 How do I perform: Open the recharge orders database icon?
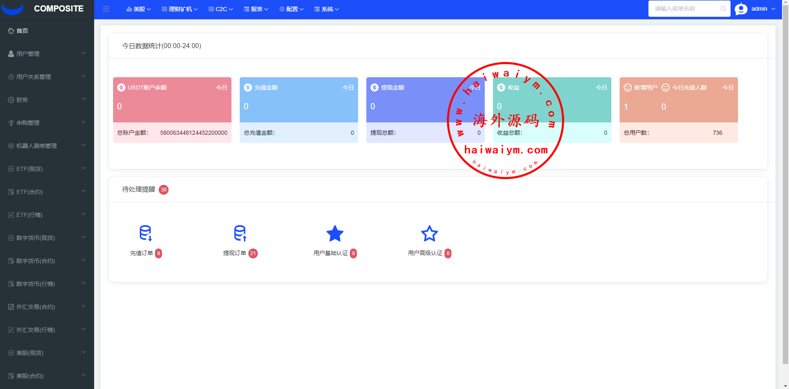point(146,233)
